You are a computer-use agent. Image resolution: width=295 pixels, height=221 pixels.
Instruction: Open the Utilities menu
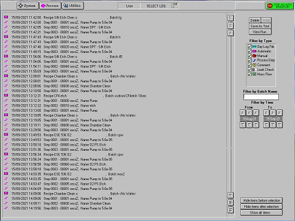73,6
